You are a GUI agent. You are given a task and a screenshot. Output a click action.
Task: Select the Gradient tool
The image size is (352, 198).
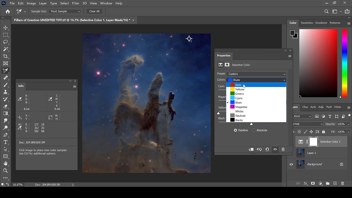[5, 114]
